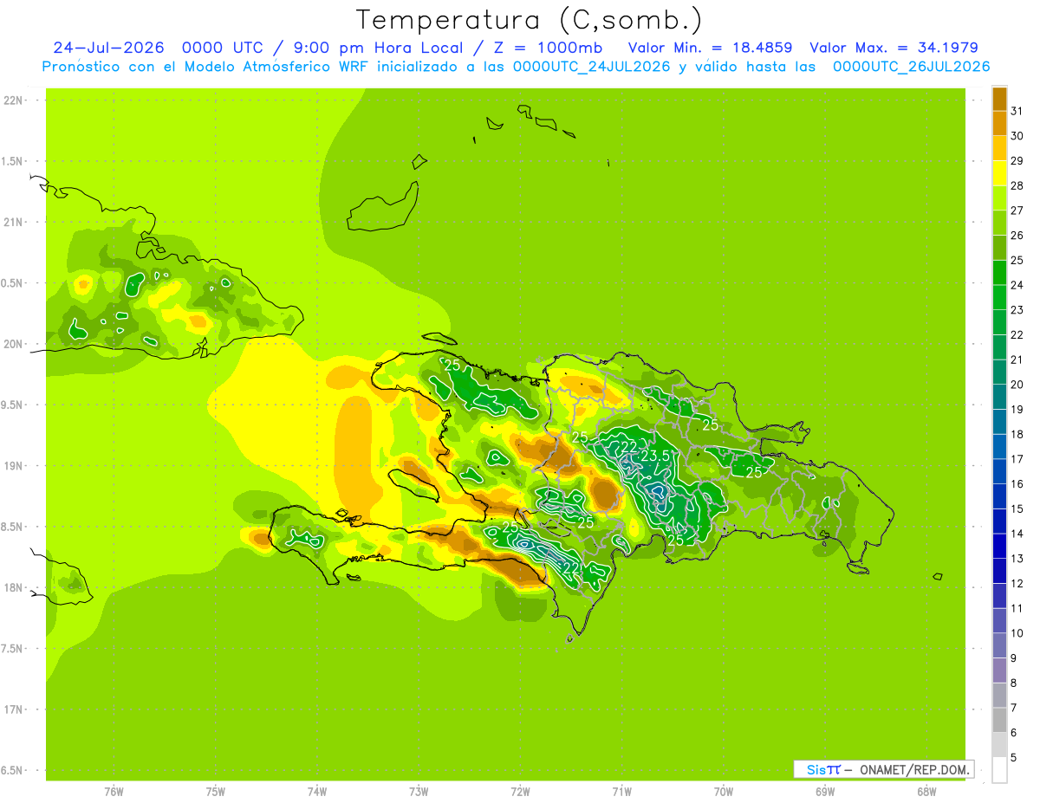Click the purple colorbar swatch between 9 and 10
Image resolution: width=1040 pixels, height=803 pixels.
click(x=999, y=645)
